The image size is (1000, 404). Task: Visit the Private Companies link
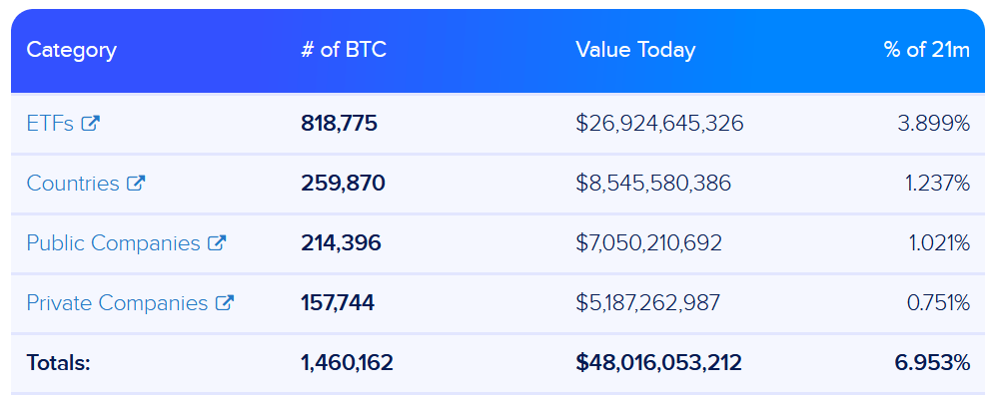pyautogui.click(x=117, y=302)
